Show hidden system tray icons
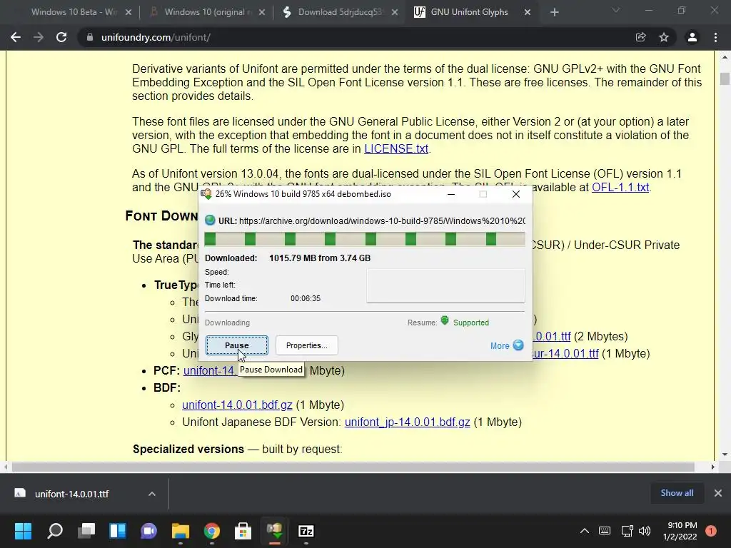 click(585, 531)
